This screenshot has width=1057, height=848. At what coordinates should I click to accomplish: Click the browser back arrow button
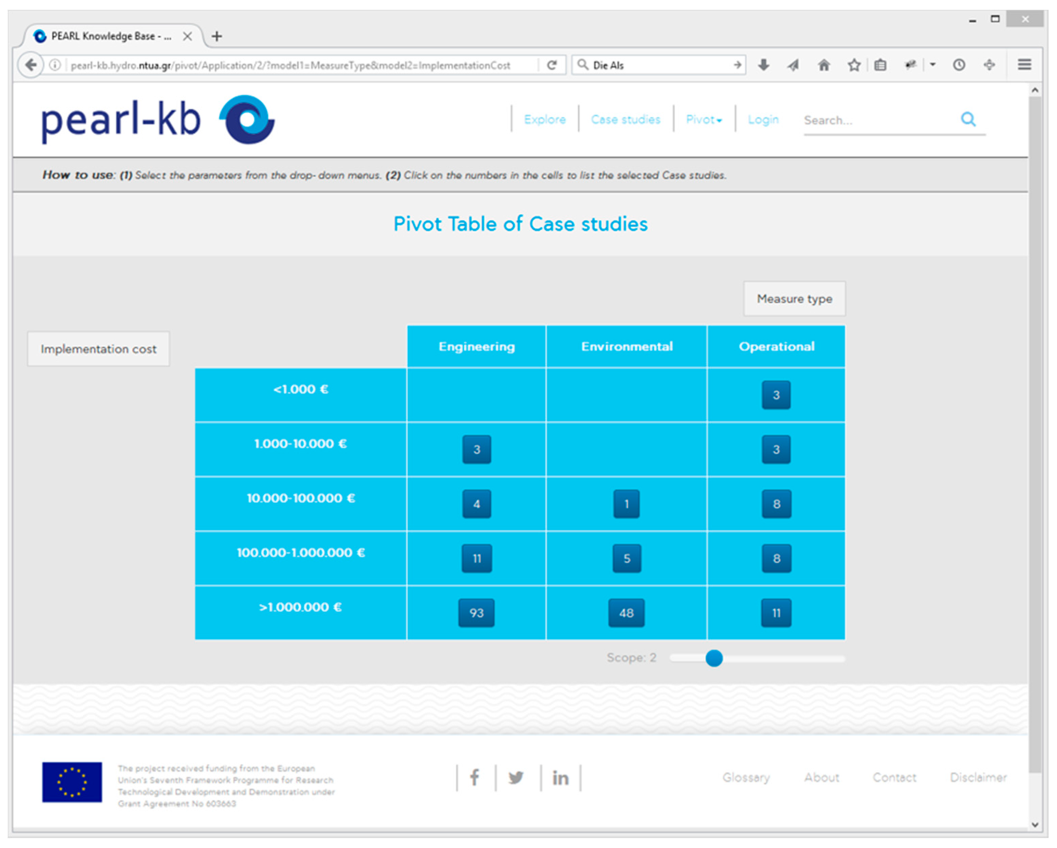(x=31, y=65)
